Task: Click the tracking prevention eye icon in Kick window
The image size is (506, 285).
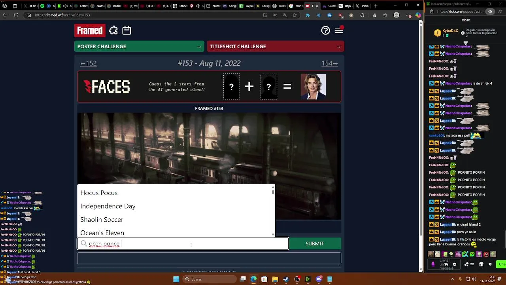Action: pyautogui.click(x=490, y=11)
